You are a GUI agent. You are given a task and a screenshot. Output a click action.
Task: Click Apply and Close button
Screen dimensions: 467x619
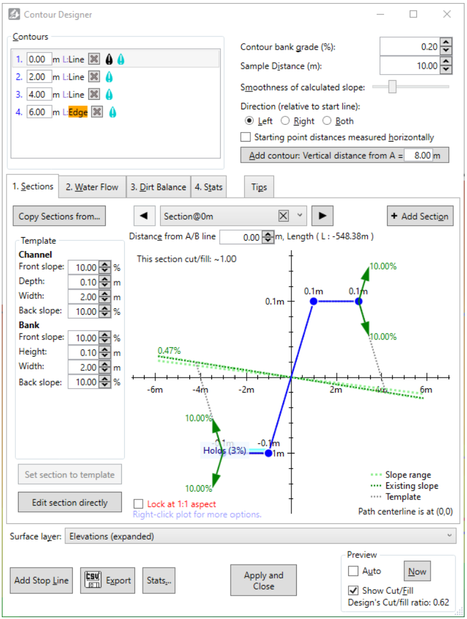tap(263, 580)
